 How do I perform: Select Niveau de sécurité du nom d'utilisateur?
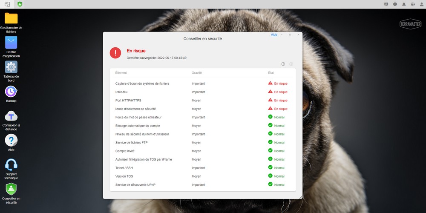pyautogui.click(x=203, y=134)
